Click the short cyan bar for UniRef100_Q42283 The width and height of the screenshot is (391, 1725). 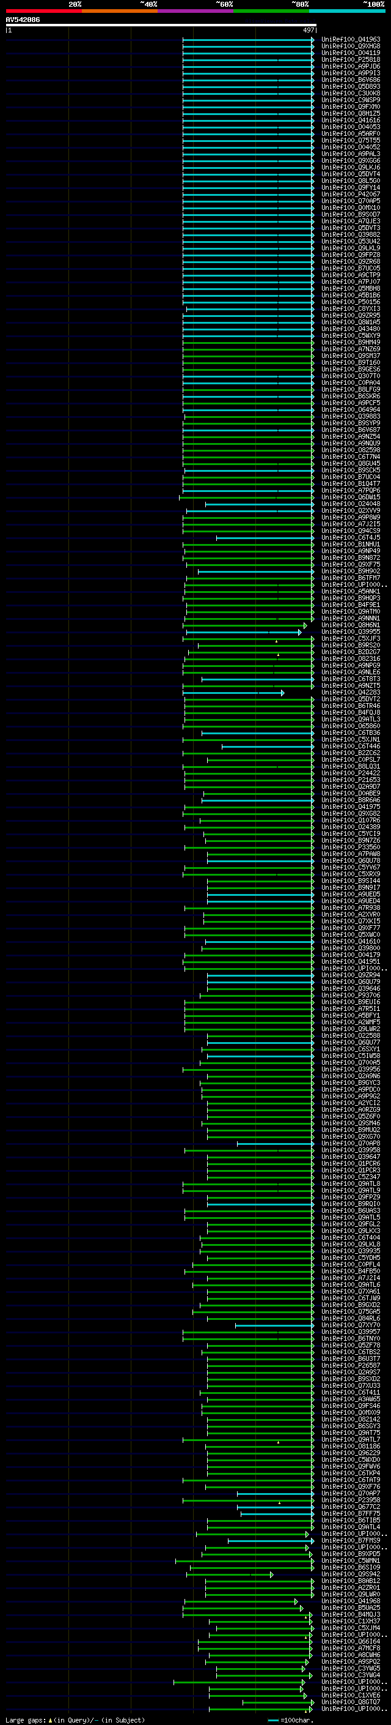pyautogui.click(x=233, y=693)
